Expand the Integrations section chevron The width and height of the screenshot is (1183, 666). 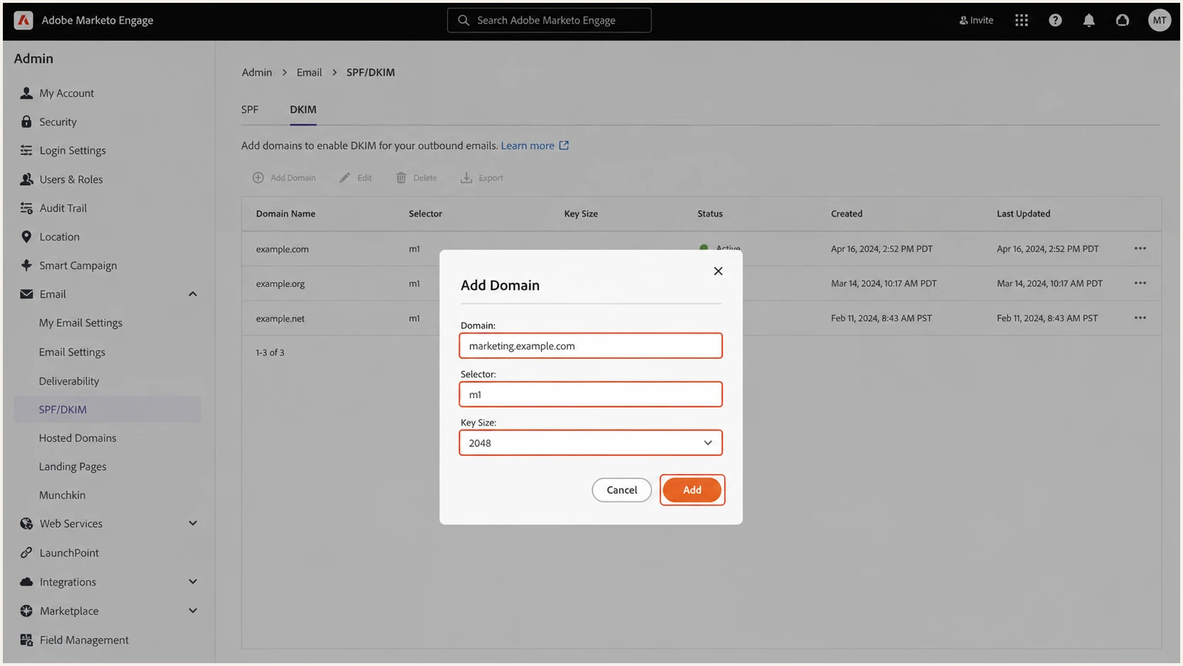192,582
